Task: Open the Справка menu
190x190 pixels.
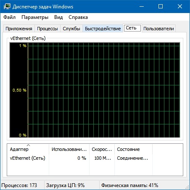Action: [78, 17]
